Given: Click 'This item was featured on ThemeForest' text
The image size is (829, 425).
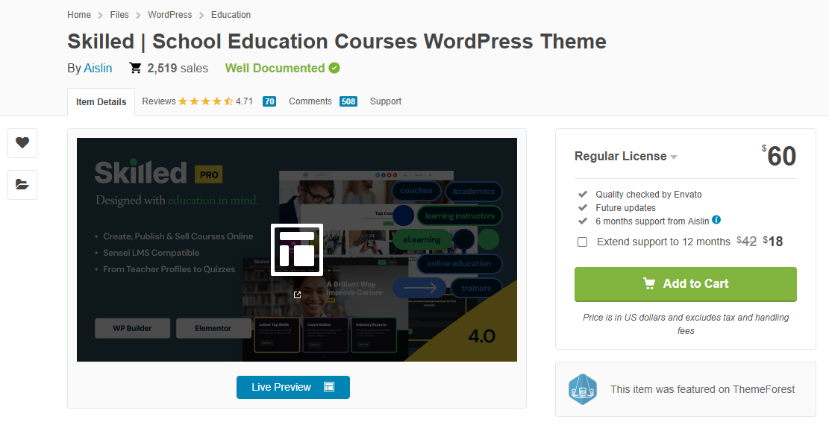Looking at the screenshot, I should [702, 389].
